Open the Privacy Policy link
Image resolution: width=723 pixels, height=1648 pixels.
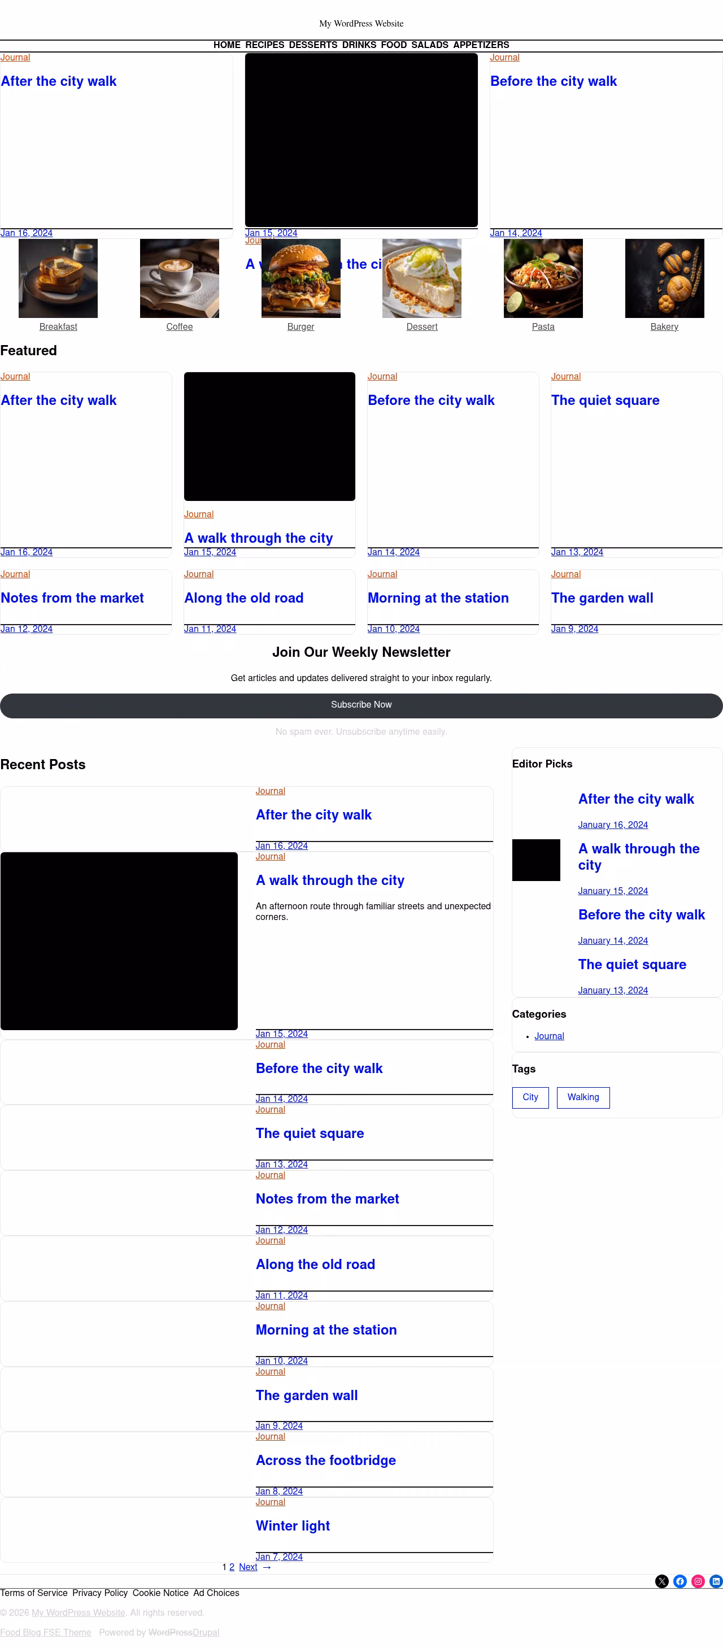[100, 1593]
